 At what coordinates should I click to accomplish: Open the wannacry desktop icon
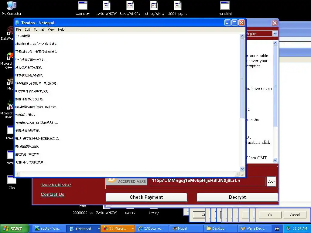83,8
